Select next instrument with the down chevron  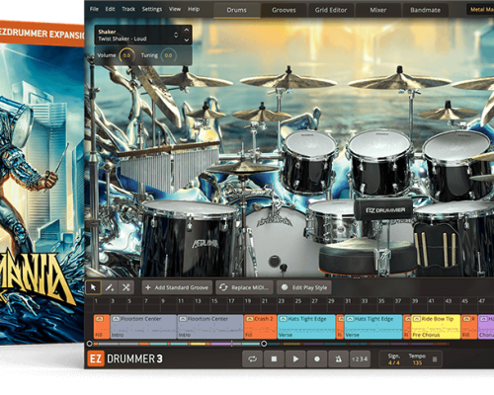[x=187, y=39]
